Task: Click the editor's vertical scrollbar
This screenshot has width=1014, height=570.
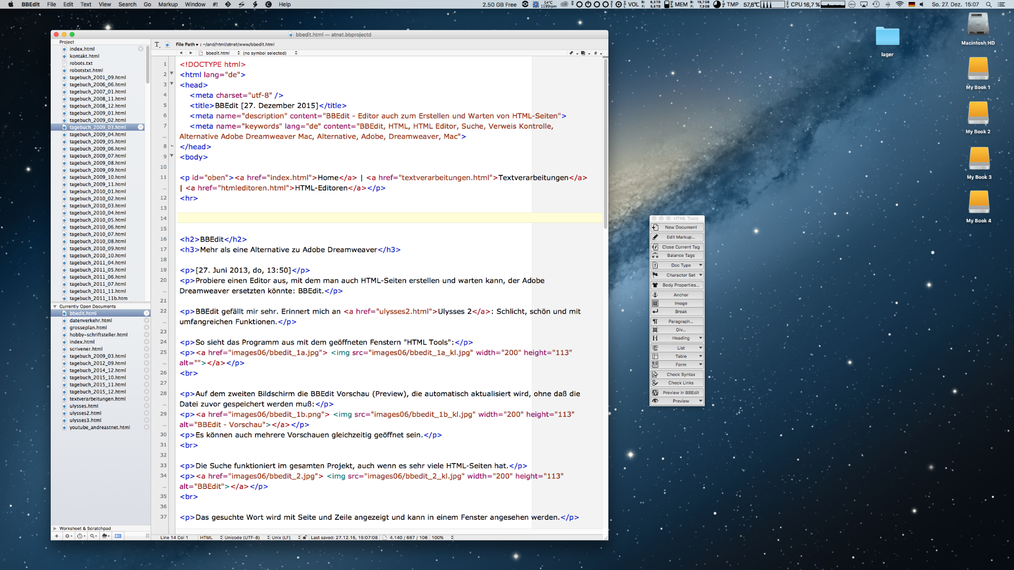Action: [x=605, y=143]
